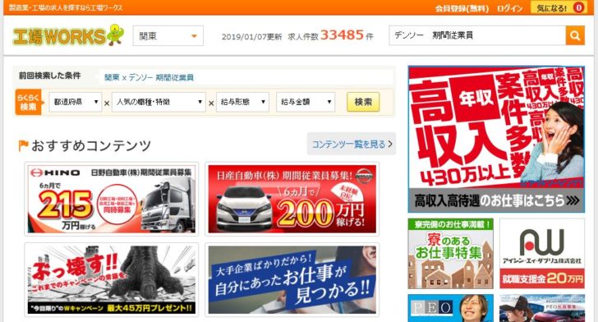Open the 寮のあるお仕事特集 banner
The image size is (598, 322).
450,253
